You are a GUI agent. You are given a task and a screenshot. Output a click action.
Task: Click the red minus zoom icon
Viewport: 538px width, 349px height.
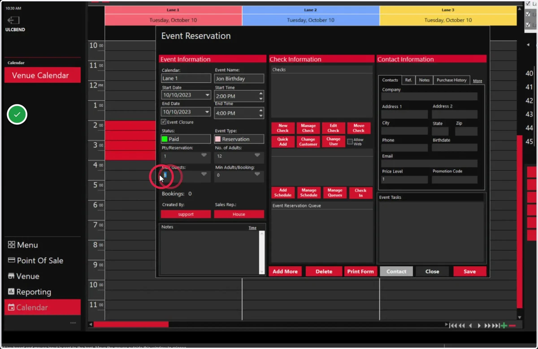click(x=512, y=326)
